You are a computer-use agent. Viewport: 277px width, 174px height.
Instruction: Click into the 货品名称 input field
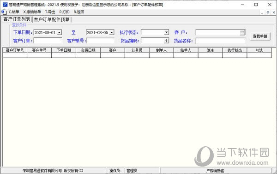[x=221, y=41]
